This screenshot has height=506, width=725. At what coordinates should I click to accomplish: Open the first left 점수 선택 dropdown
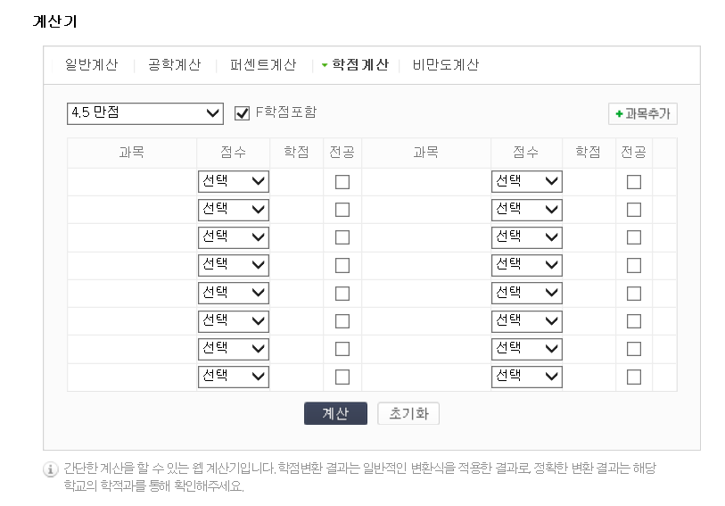coord(234,181)
